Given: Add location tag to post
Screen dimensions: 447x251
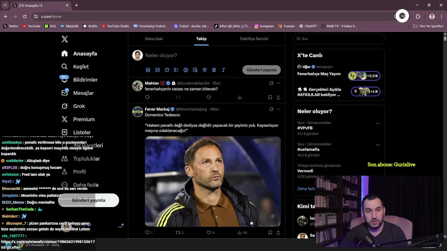Looking at the screenshot, I should click(205, 70).
